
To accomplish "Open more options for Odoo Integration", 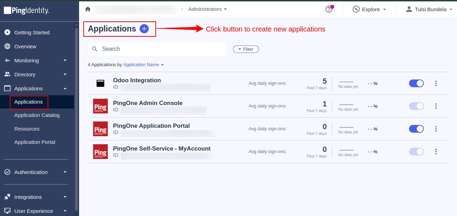I will pyautogui.click(x=436, y=83).
